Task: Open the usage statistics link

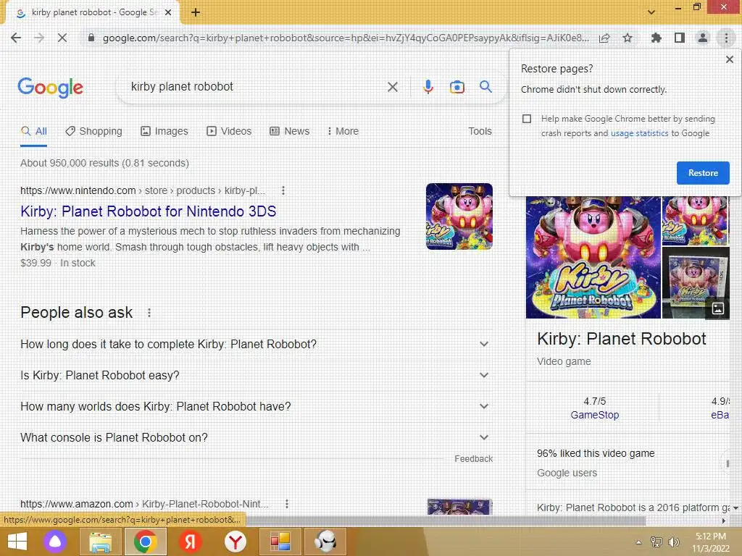Action: [639, 133]
